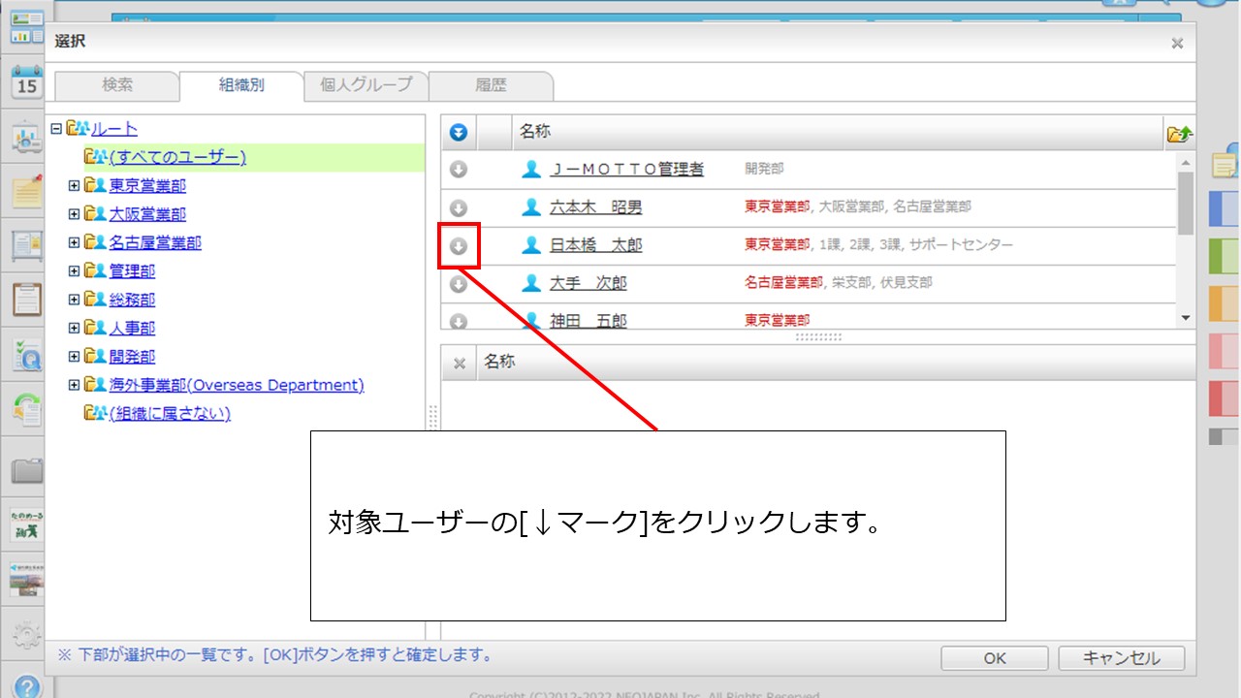Expand the 大阪営業部 tree node
This screenshot has height=698, width=1241.
click(x=74, y=213)
